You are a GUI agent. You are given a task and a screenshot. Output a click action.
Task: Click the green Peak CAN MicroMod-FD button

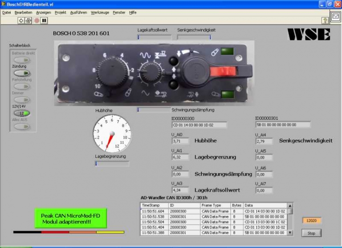coord(71,218)
